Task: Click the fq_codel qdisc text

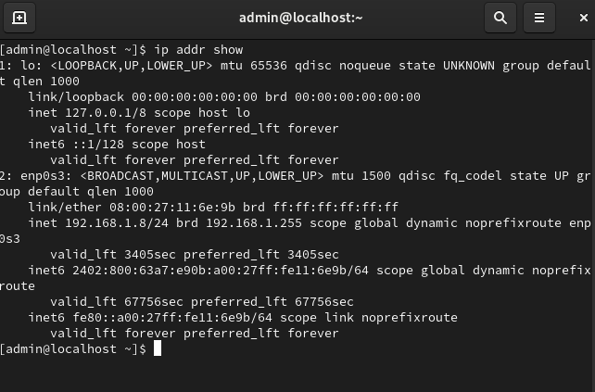Action: pos(473,176)
